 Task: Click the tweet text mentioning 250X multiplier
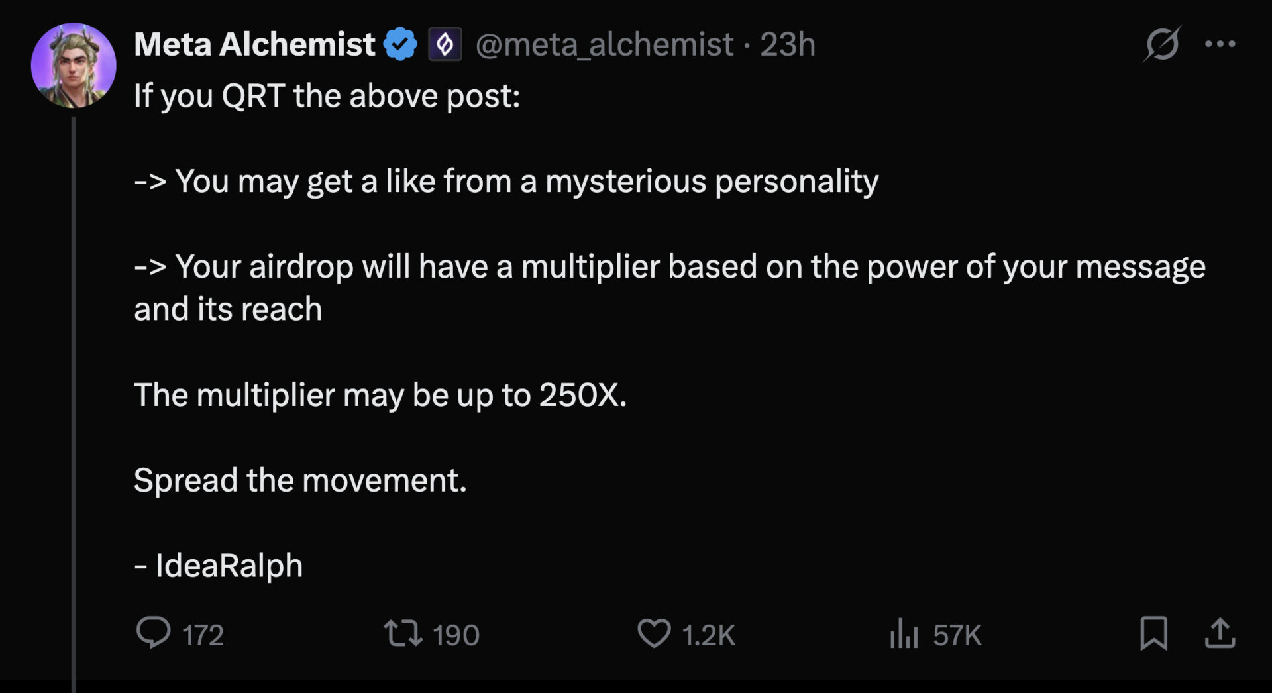[380, 395]
